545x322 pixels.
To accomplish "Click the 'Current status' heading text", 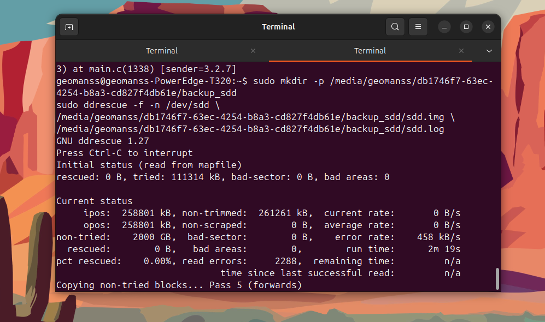I will pyautogui.click(x=95, y=201).
